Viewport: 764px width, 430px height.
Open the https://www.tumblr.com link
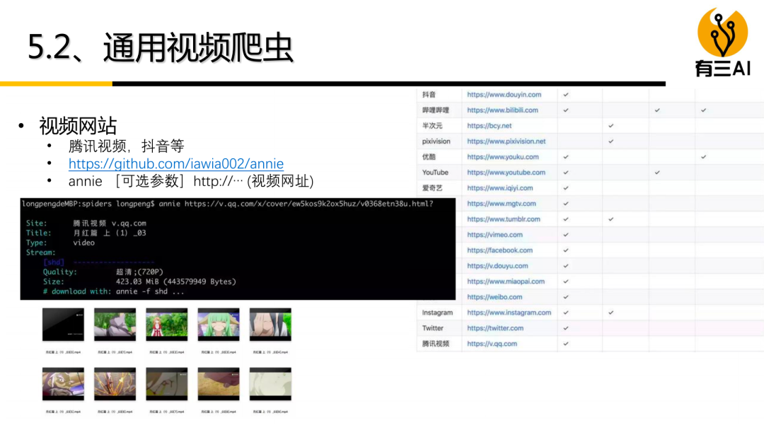[504, 219]
